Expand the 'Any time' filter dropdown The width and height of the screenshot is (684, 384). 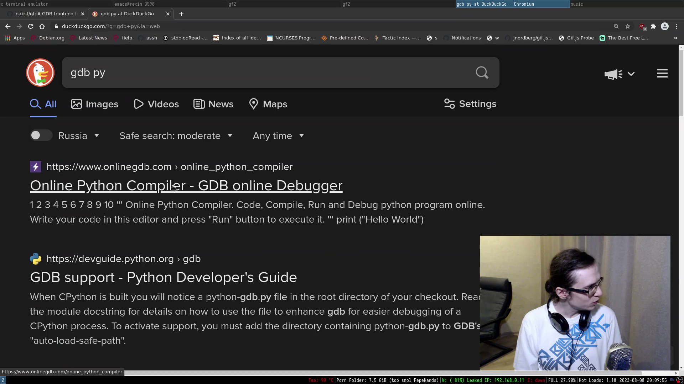pos(278,136)
